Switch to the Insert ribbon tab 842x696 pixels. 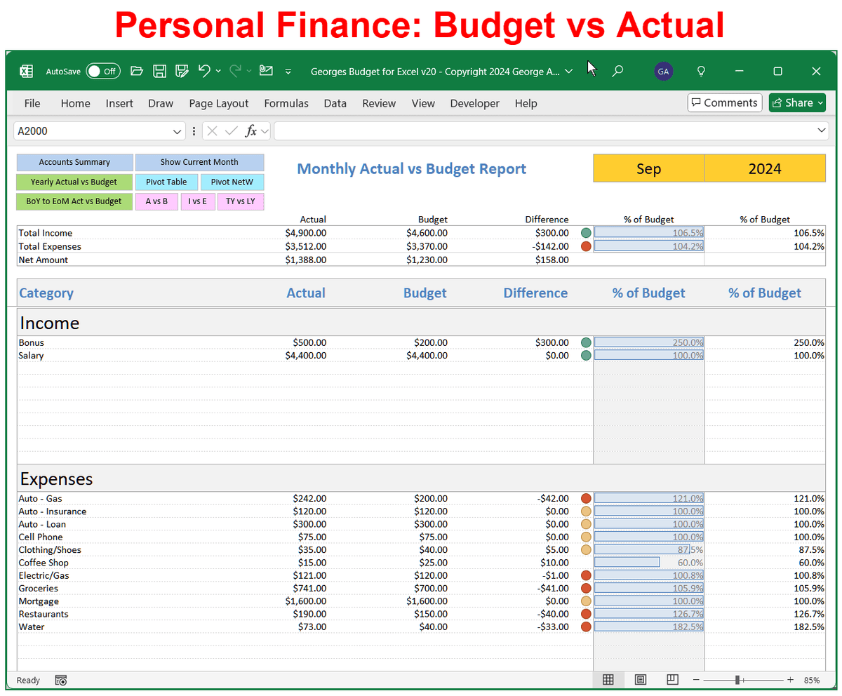tap(119, 103)
